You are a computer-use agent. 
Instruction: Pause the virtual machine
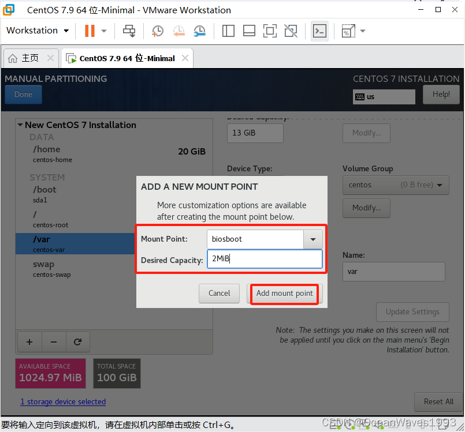click(x=90, y=31)
